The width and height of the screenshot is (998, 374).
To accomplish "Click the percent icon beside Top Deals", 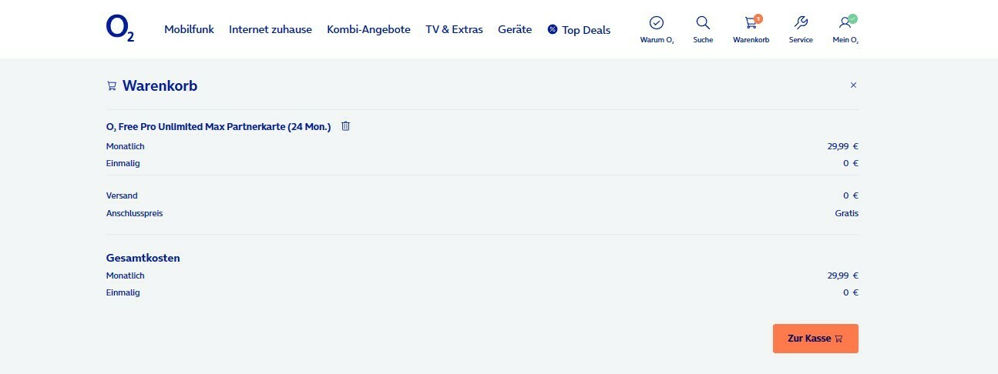I will (553, 29).
